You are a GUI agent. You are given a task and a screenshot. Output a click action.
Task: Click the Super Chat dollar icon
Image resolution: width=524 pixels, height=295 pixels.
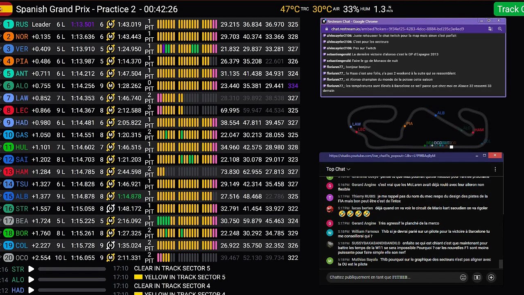(x=477, y=277)
